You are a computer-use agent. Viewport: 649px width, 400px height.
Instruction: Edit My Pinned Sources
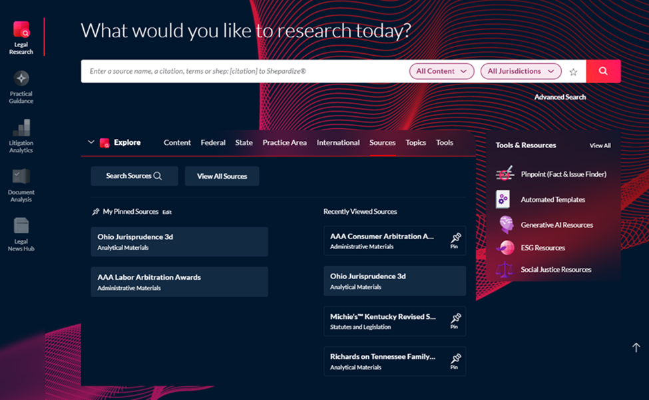tap(167, 212)
